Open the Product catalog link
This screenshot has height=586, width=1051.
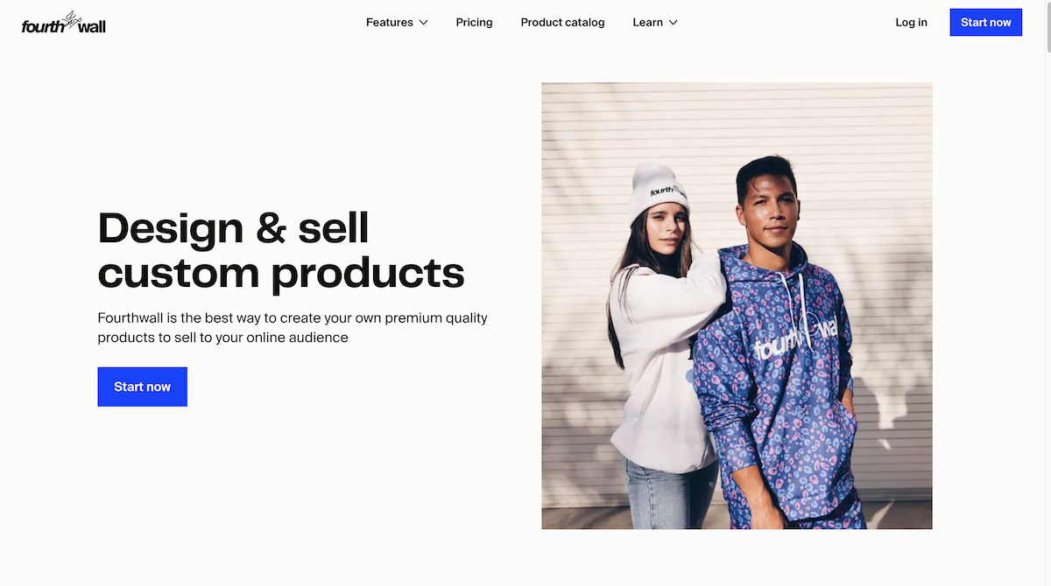pyautogui.click(x=562, y=23)
